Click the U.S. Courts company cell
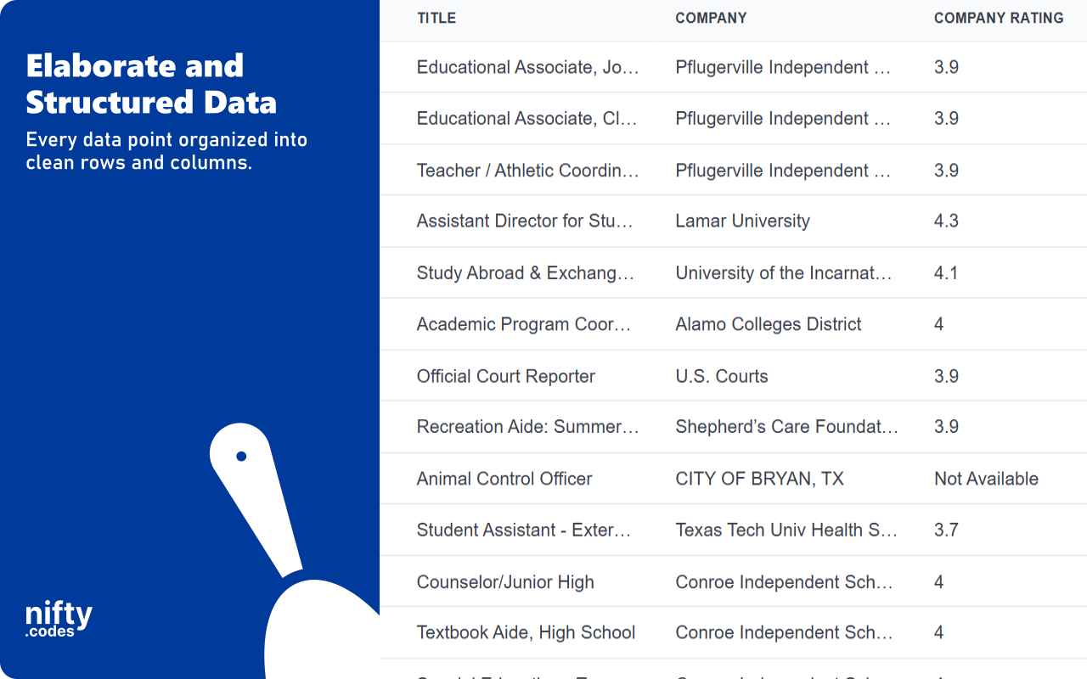 722,376
